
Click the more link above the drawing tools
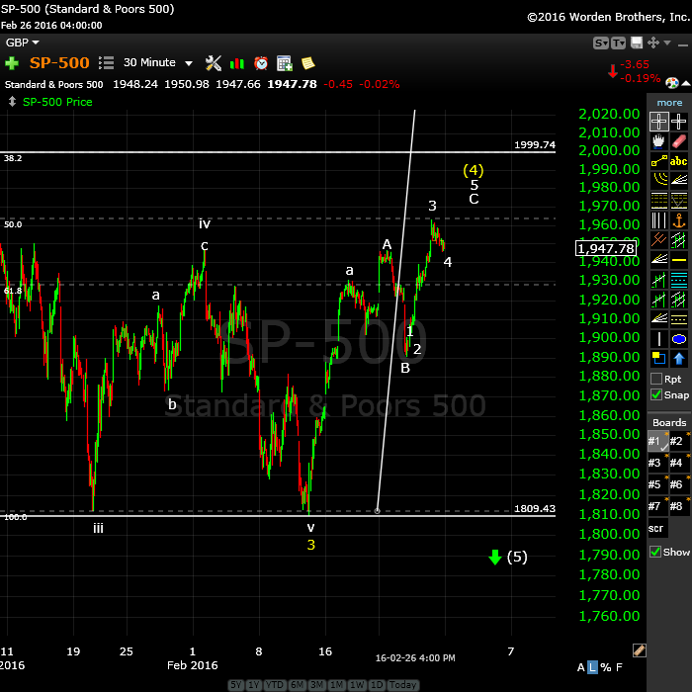tap(669, 103)
